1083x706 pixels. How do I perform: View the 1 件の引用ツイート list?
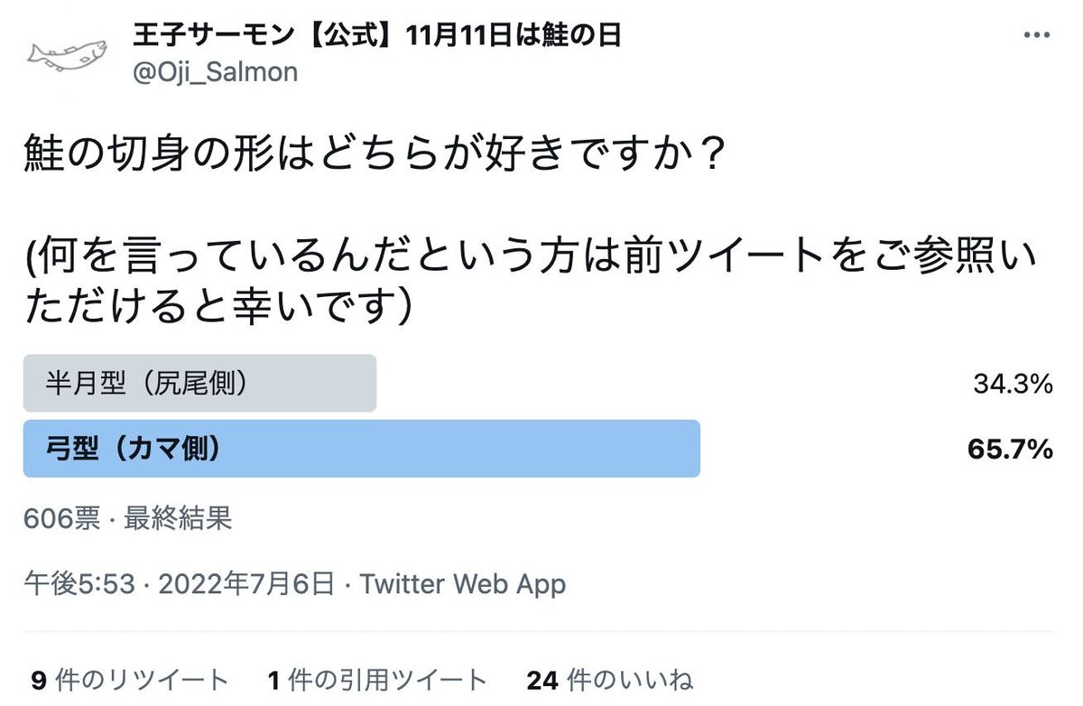tap(376, 680)
